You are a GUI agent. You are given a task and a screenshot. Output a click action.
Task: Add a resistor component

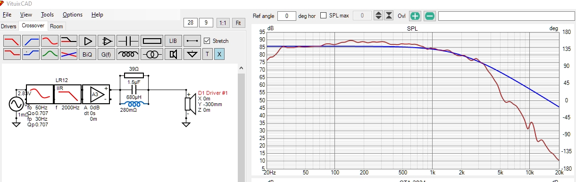coord(152,41)
